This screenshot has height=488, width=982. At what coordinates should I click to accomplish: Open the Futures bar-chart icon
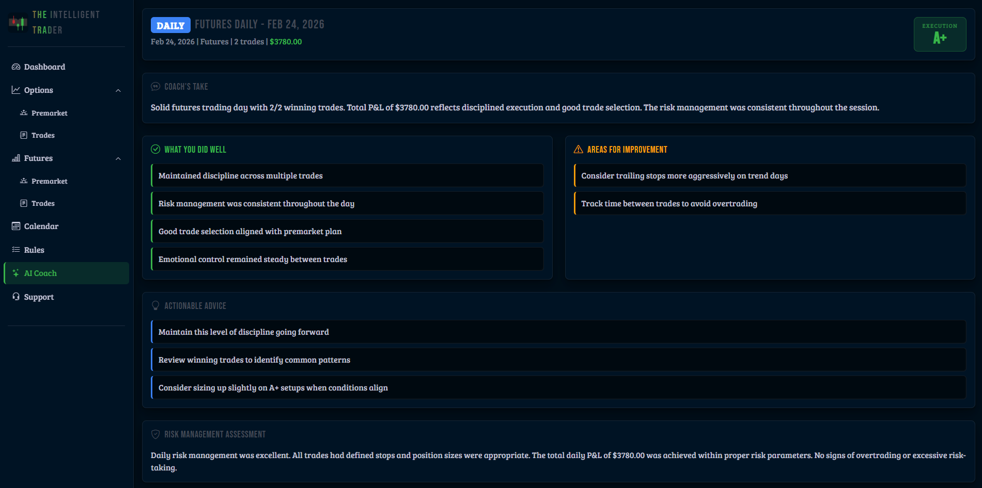pos(15,158)
